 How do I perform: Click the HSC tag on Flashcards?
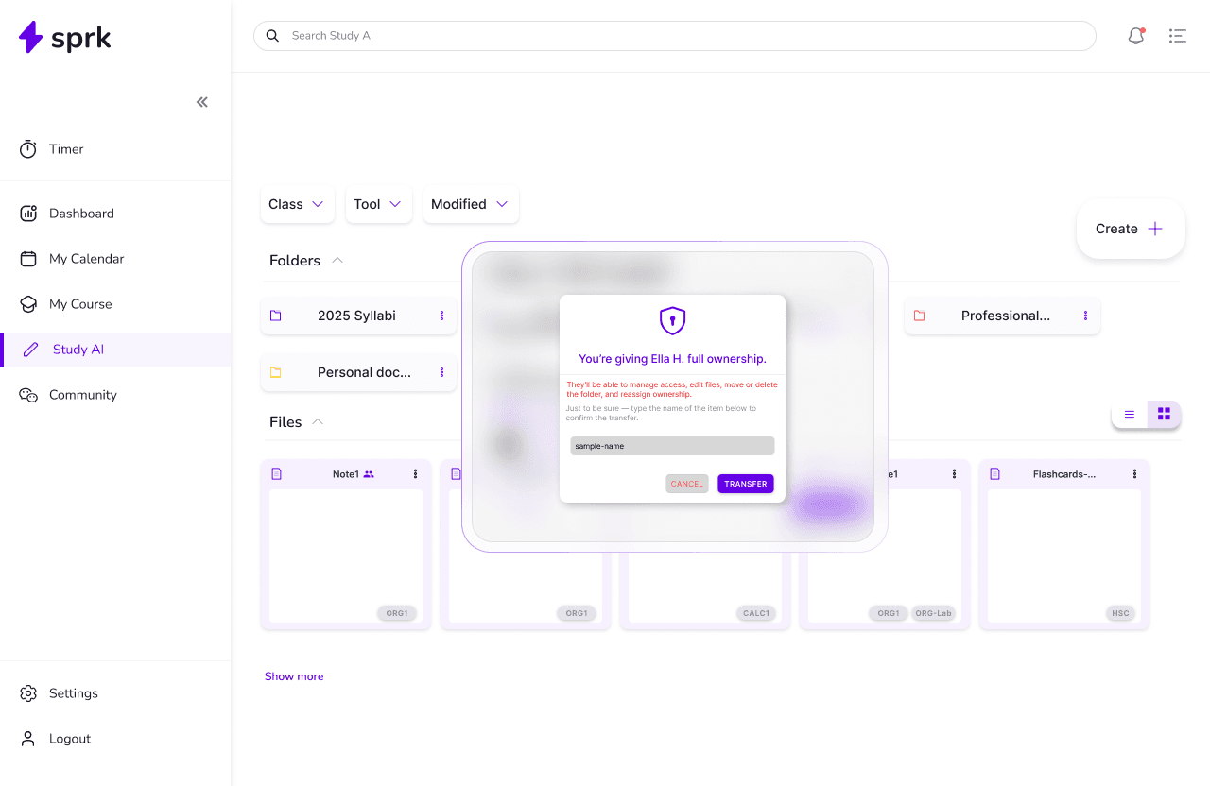[x=1120, y=613]
